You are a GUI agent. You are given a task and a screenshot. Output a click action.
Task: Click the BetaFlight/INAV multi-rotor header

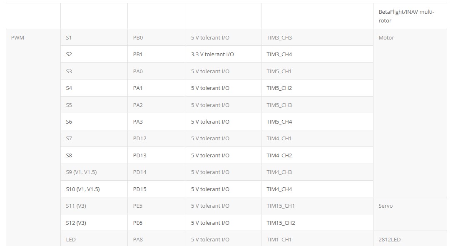(x=410, y=16)
